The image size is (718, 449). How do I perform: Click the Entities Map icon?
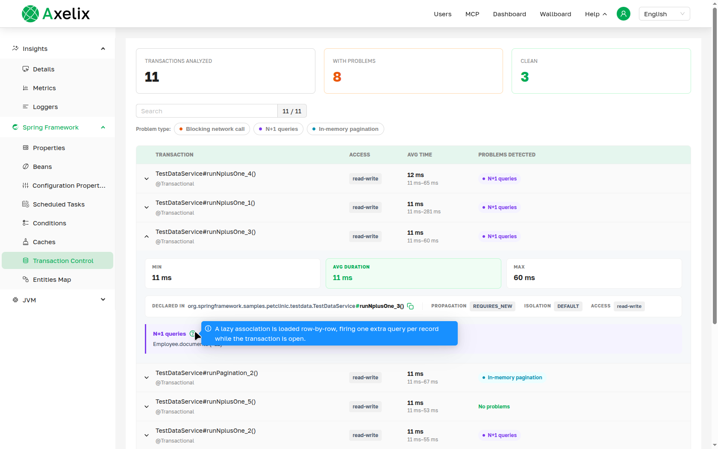pyautogui.click(x=26, y=279)
